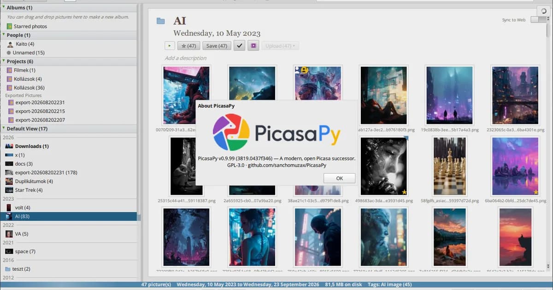Image resolution: width=553 pixels, height=290 pixels.
Task: Select export-202608202231 under Exported Pictures
Action: 40,102
